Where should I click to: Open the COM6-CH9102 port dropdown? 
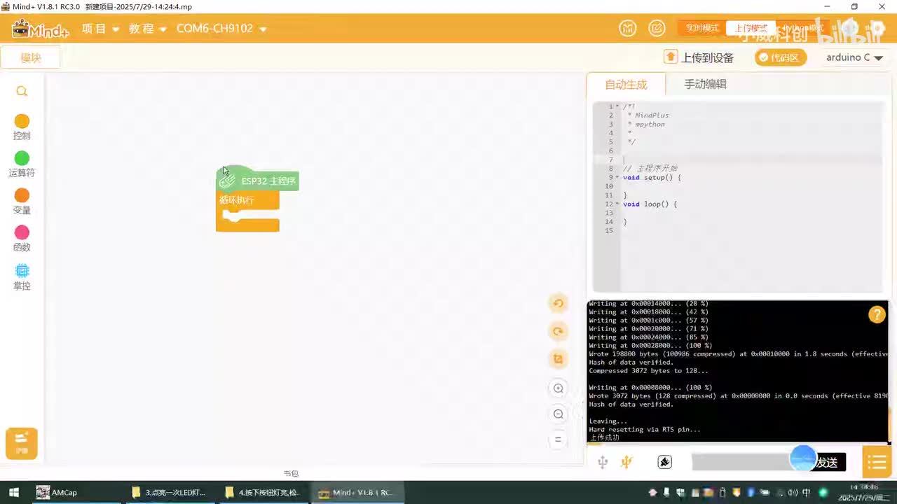tap(221, 29)
